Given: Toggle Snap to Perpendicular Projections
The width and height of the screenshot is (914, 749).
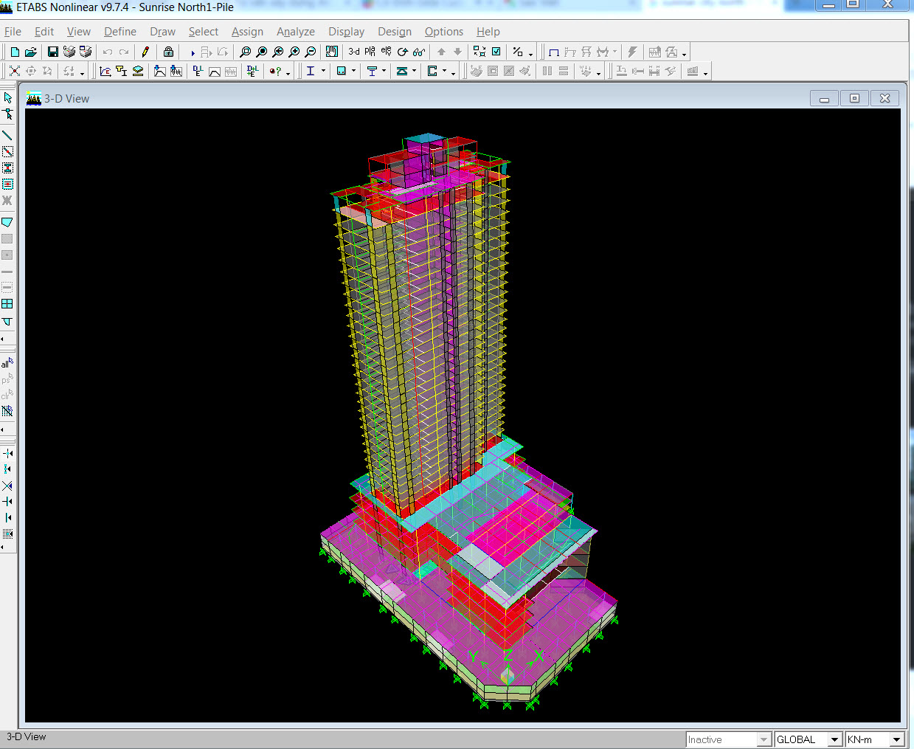Looking at the screenshot, I should pos(7,502).
